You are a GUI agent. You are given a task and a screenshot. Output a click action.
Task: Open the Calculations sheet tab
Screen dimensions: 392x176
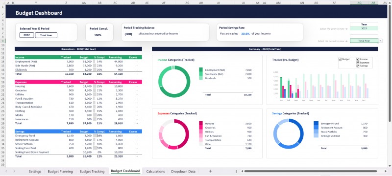point(155,171)
